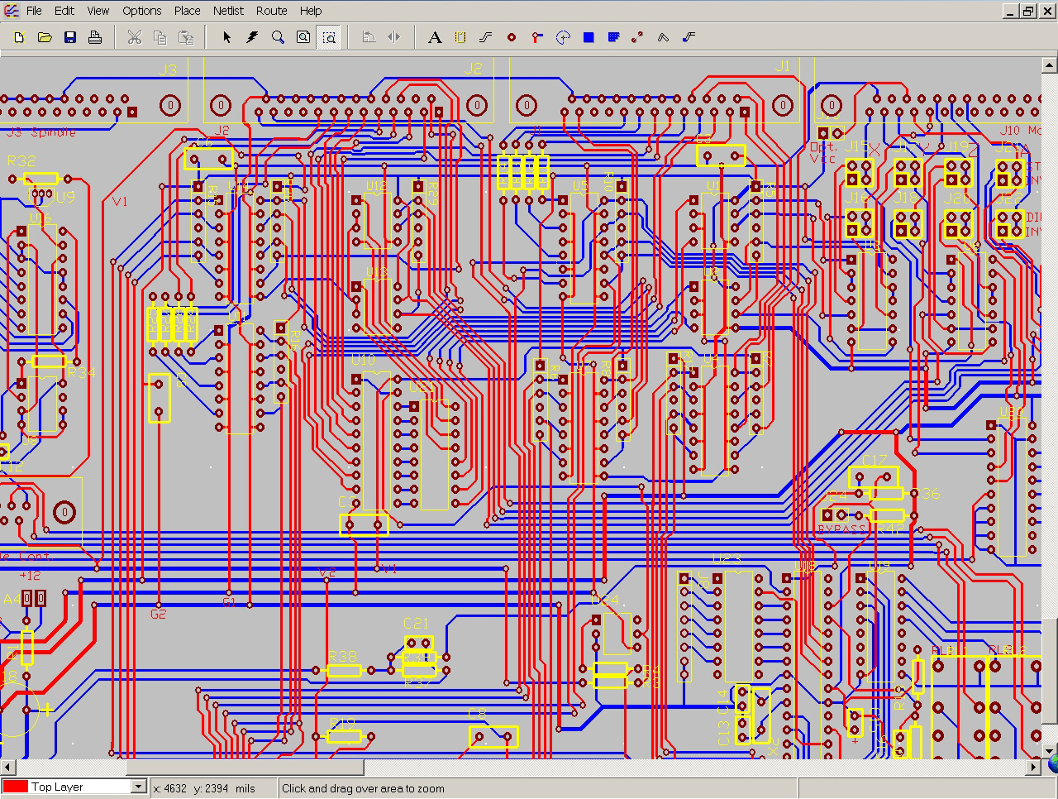Screen dimensions: 1058x799
Task: Click the red Top Layer color swatch
Action: tap(16, 787)
